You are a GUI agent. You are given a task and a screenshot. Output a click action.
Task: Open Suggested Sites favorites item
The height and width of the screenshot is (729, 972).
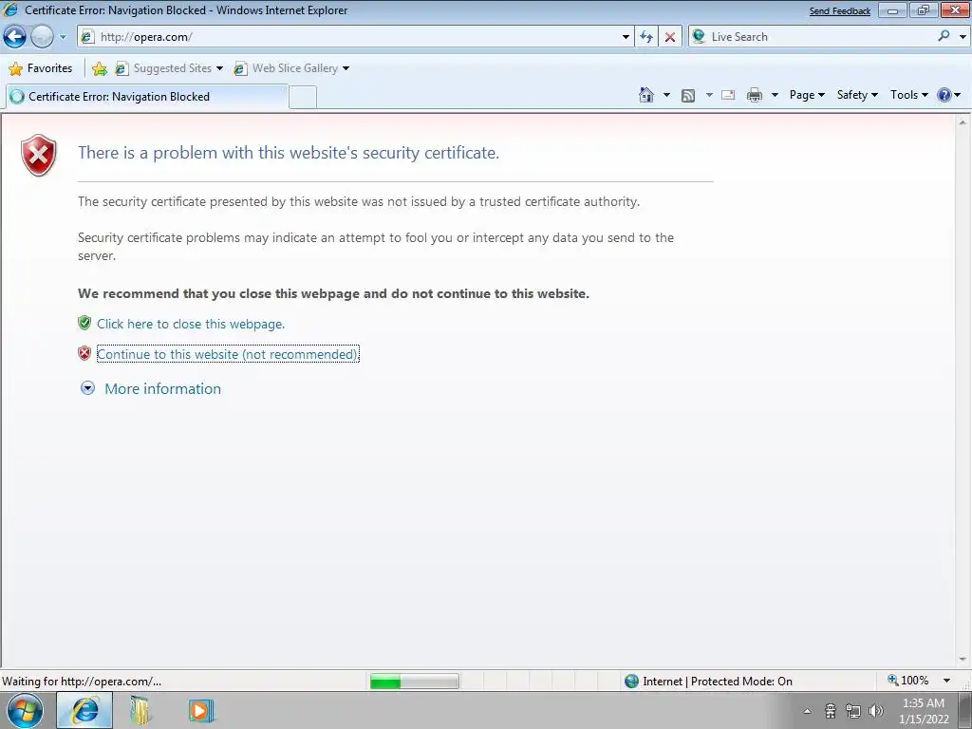click(168, 68)
